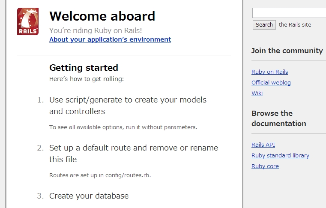Click the Join the community heading
The width and height of the screenshot is (326, 208).
click(x=287, y=51)
